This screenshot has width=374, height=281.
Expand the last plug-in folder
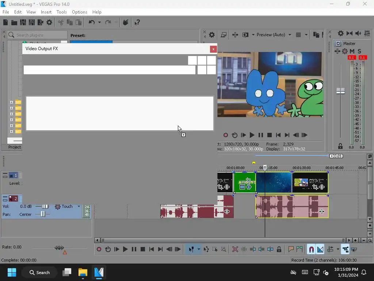click(x=11, y=131)
